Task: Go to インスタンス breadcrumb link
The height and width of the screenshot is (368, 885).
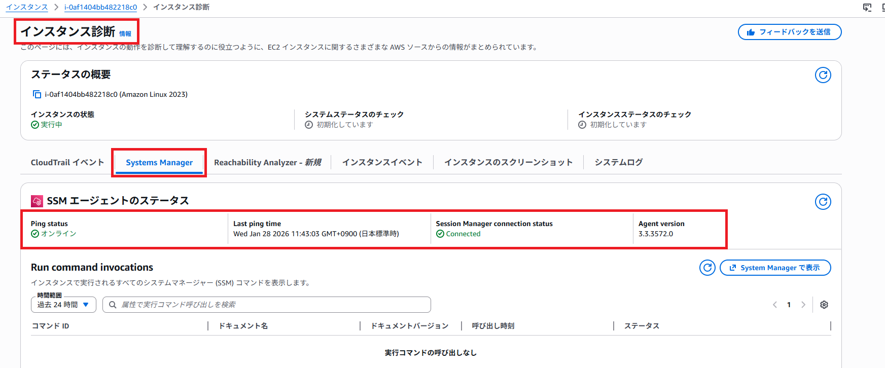Action: (x=27, y=7)
